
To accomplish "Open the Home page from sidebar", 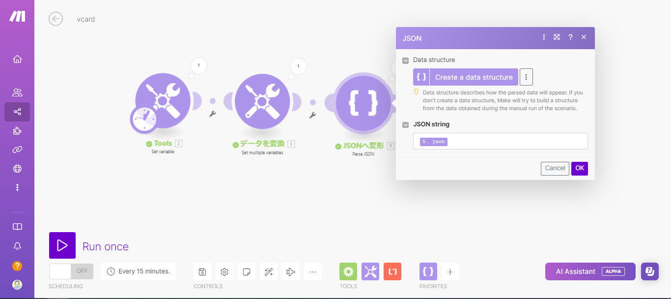I will pyautogui.click(x=17, y=59).
